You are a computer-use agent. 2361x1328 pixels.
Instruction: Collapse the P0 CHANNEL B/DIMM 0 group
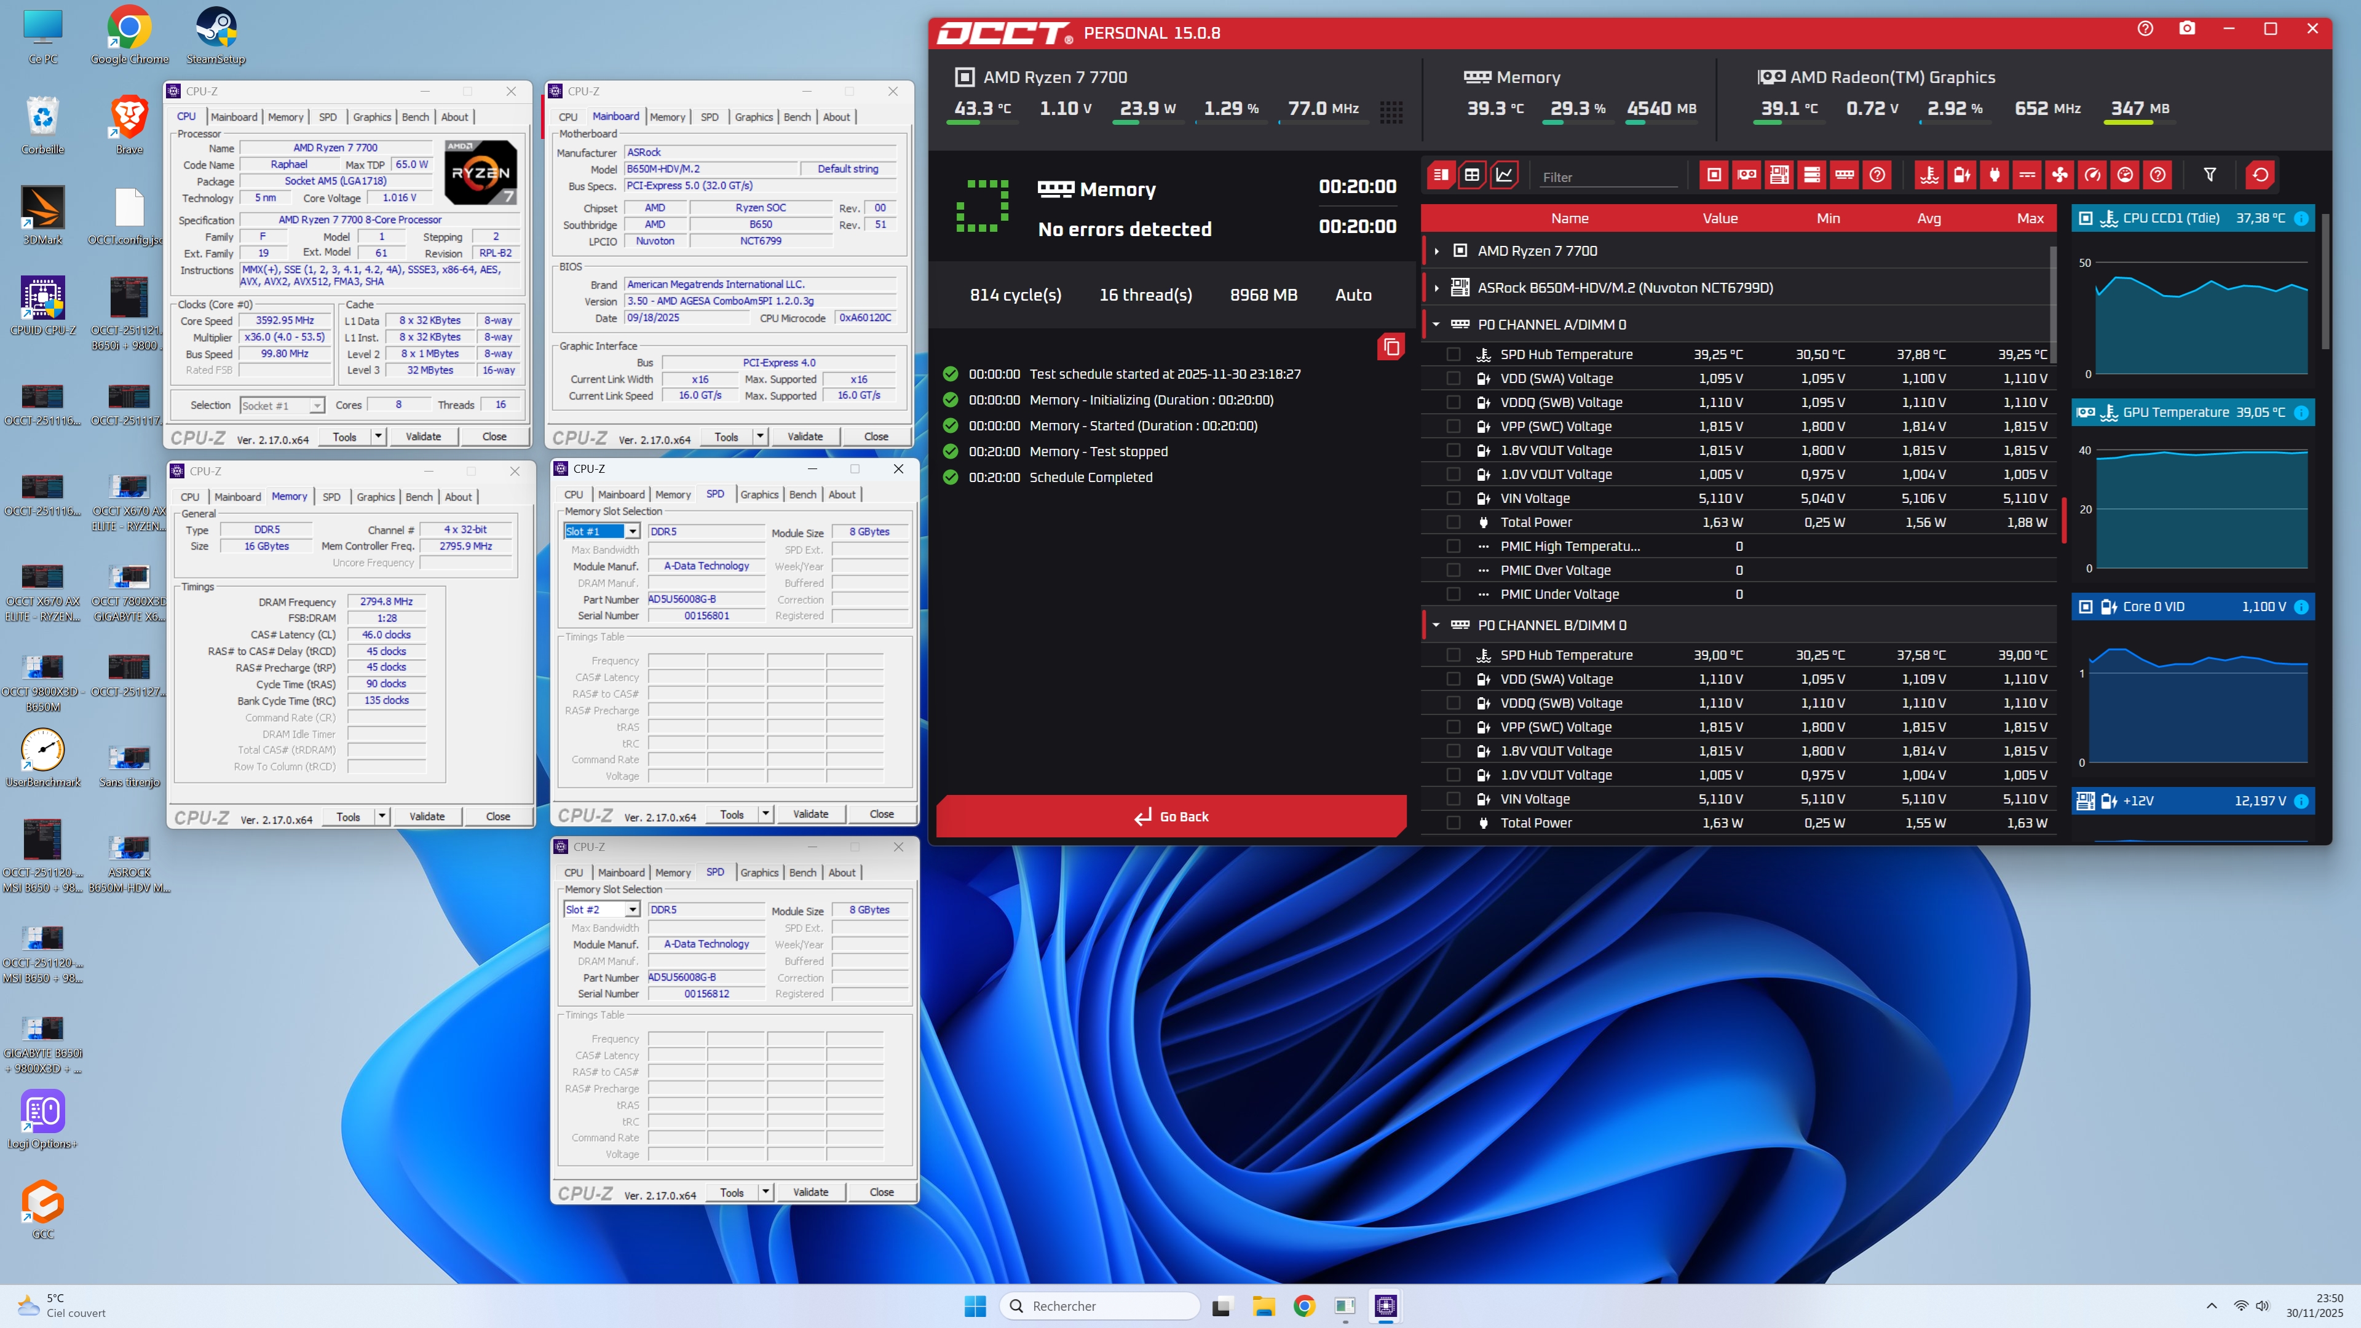[1436, 625]
